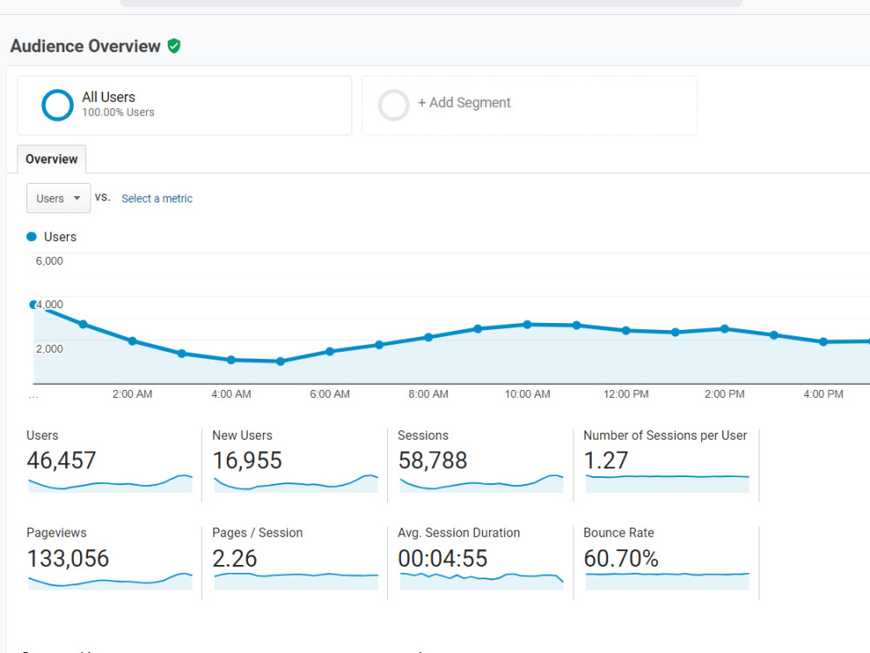The height and width of the screenshot is (653, 870).
Task: Click the Select a metric link
Action: (157, 199)
